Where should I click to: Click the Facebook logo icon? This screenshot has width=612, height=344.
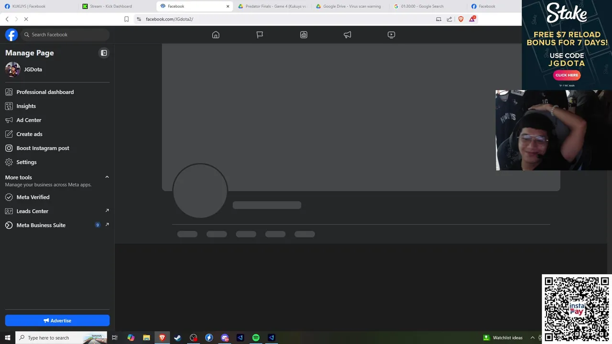[x=11, y=35]
